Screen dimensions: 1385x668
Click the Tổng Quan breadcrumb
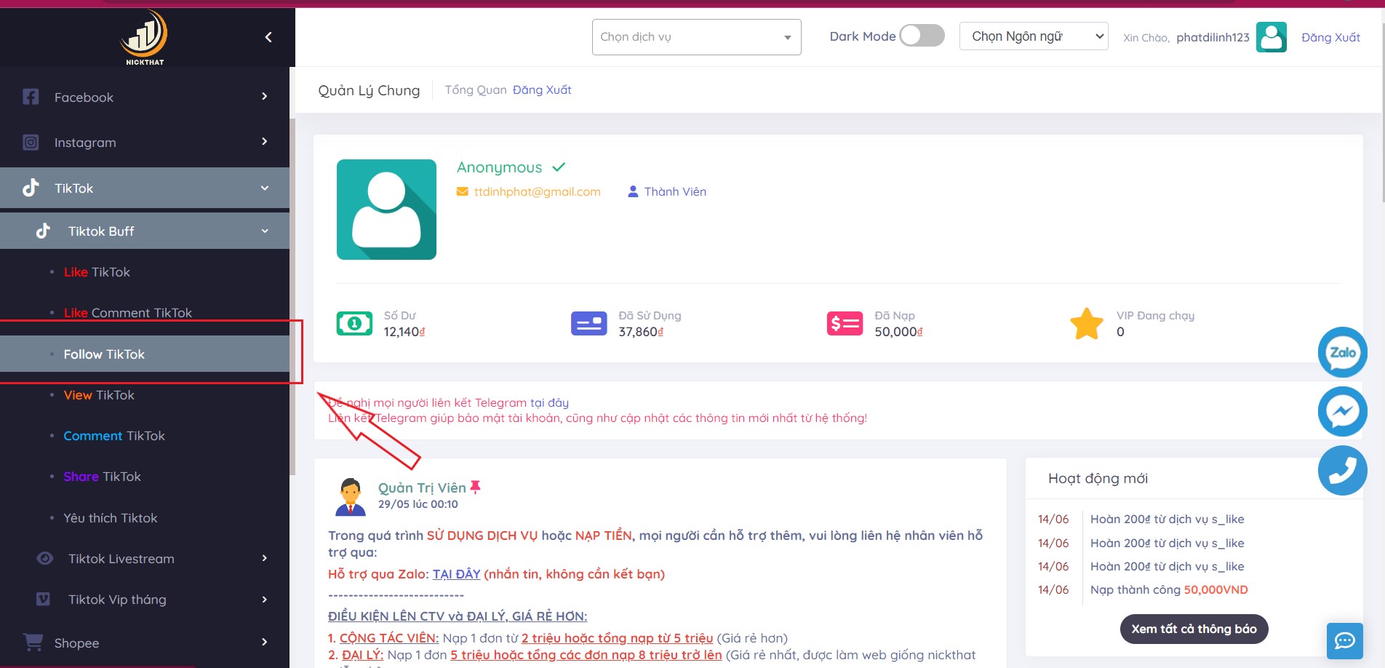click(x=476, y=90)
